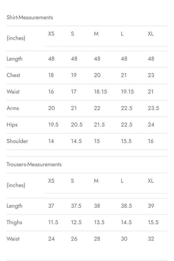The width and height of the screenshot is (174, 261).
Task: Click the shirt Waist row label
Action: click(13, 92)
